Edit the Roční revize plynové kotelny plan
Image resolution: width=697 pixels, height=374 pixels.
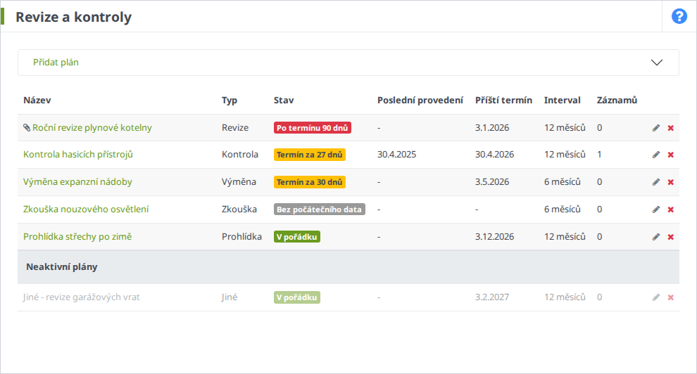coord(656,128)
